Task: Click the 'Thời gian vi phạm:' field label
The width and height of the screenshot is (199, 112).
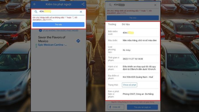Action: [x=114, y=59]
